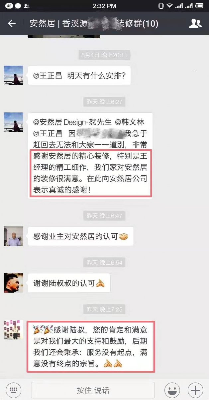209x400 pixels.
Task: Open the emoji smiley picker
Action: coord(172,390)
